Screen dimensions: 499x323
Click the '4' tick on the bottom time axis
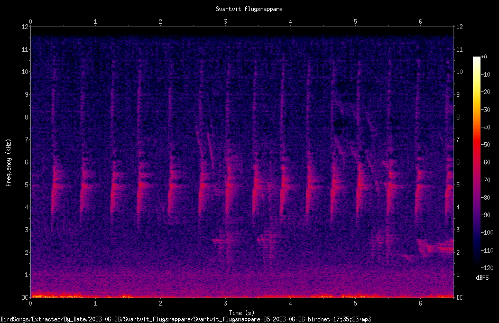click(290, 303)
